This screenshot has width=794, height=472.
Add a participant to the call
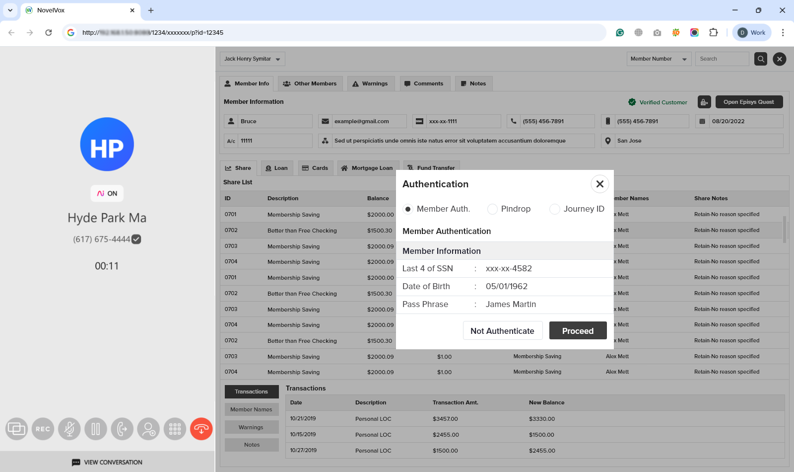(148, 429)
